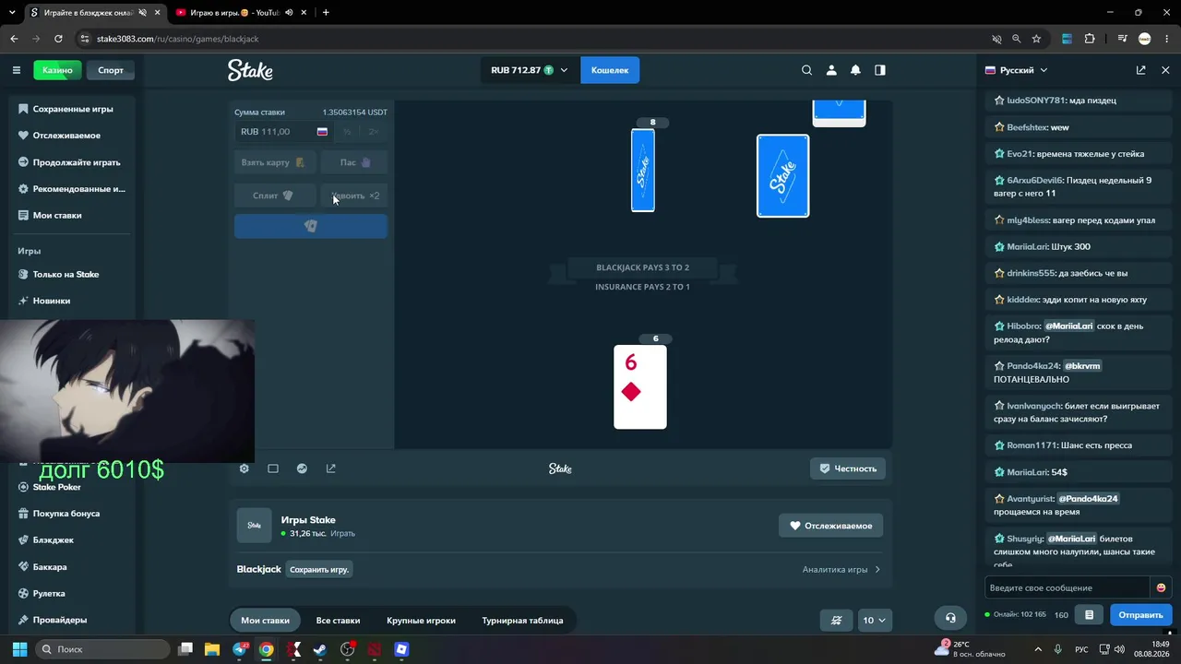
Task: Open Only on Stake (Только на Stake) games
Action: click(x=66, y=274)
